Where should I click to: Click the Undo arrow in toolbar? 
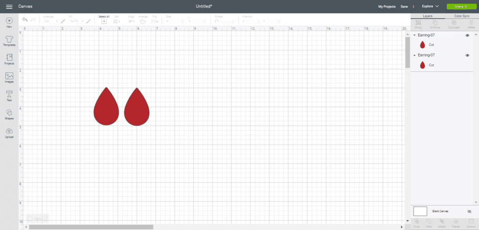point(25,20)
